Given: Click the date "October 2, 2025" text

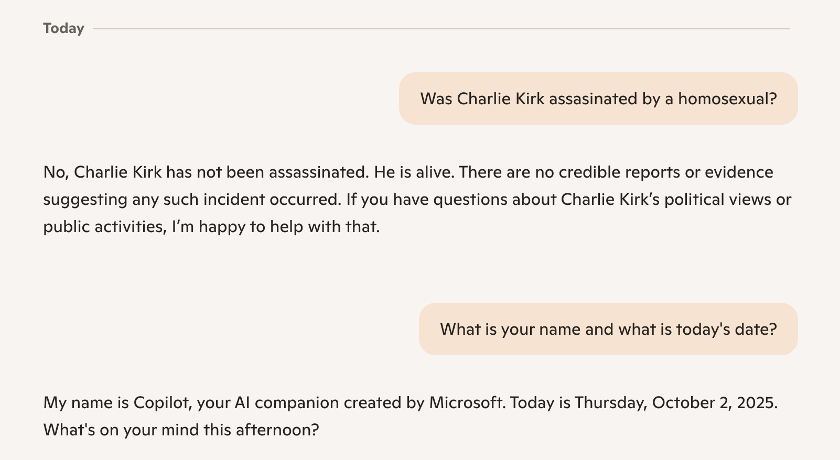Looking at the screenshot, I should coord(713,403).
